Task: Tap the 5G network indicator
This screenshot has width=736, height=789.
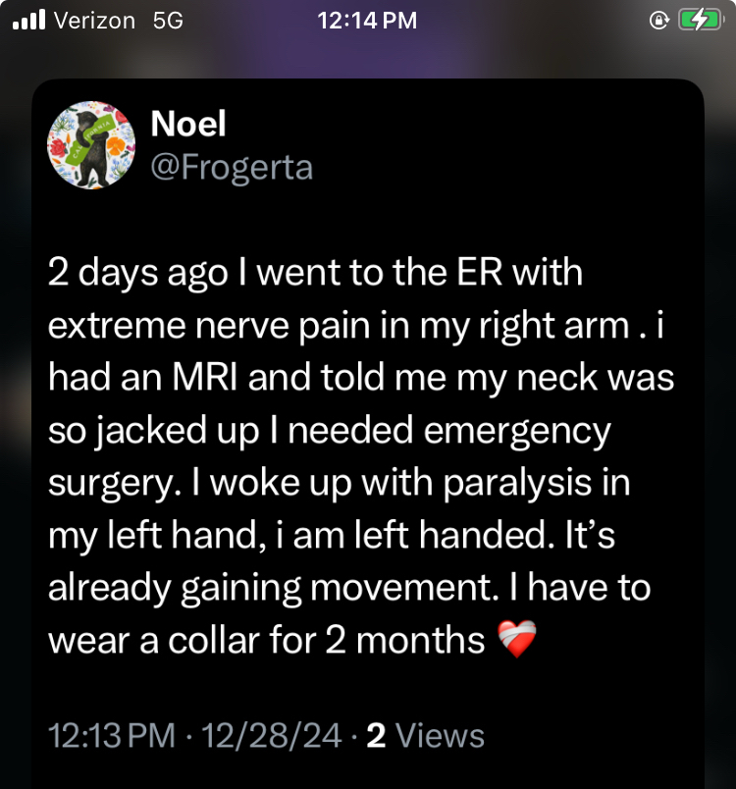Action: [x=169, y=21]
